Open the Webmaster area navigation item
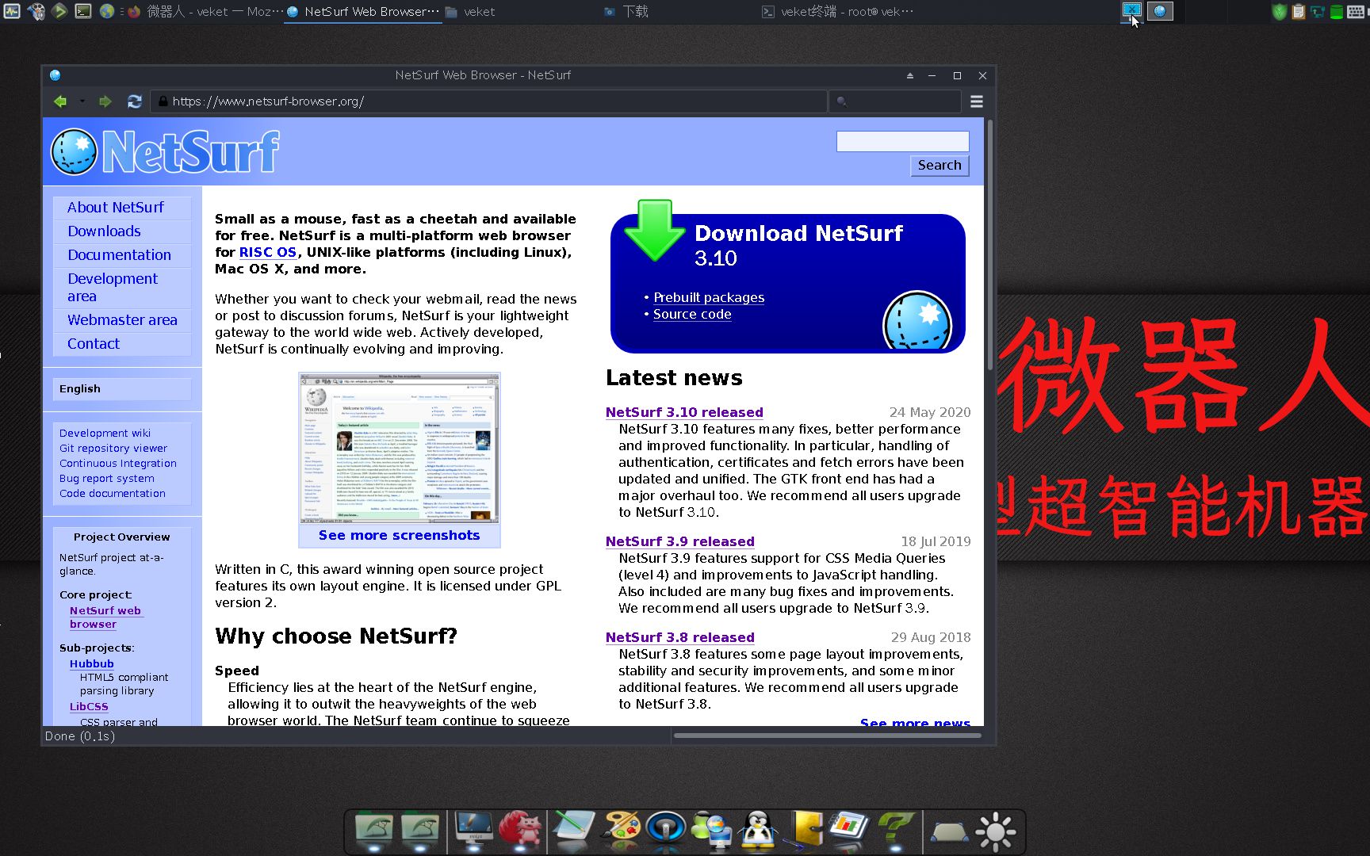This screenshot has width=1370, height=856. click(122, 320)
